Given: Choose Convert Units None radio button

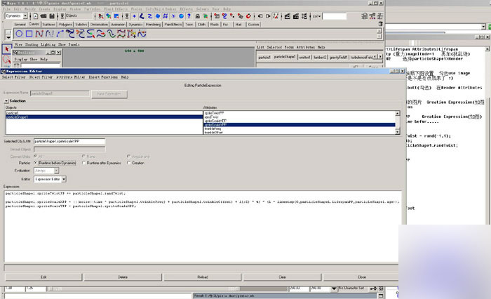Looking at the screenshot, I should pos(83,156).
